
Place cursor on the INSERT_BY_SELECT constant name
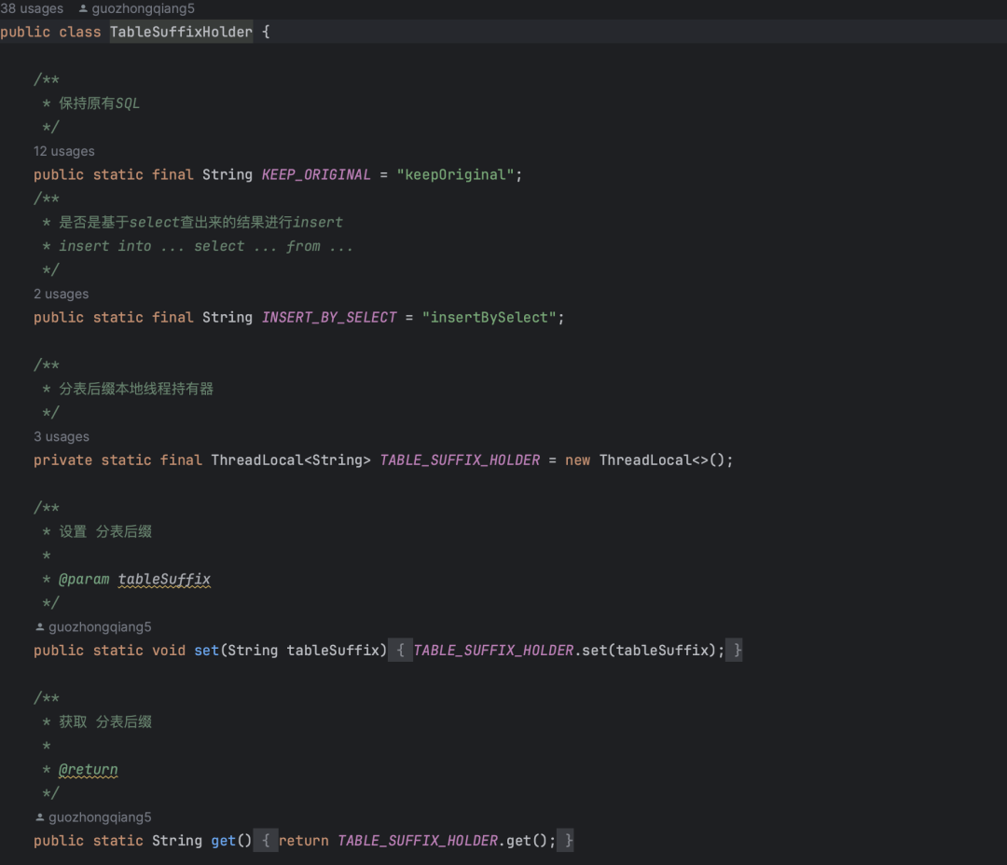point(329,317)
